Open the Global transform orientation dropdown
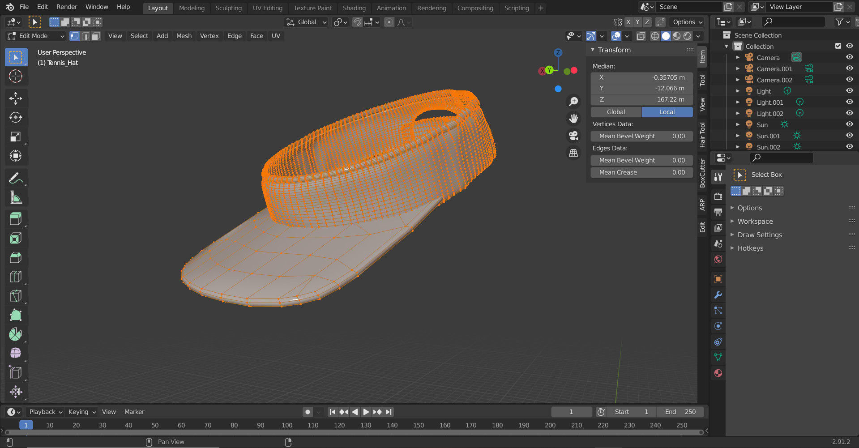This screenshot has height=448, width=859. [306, 22]
